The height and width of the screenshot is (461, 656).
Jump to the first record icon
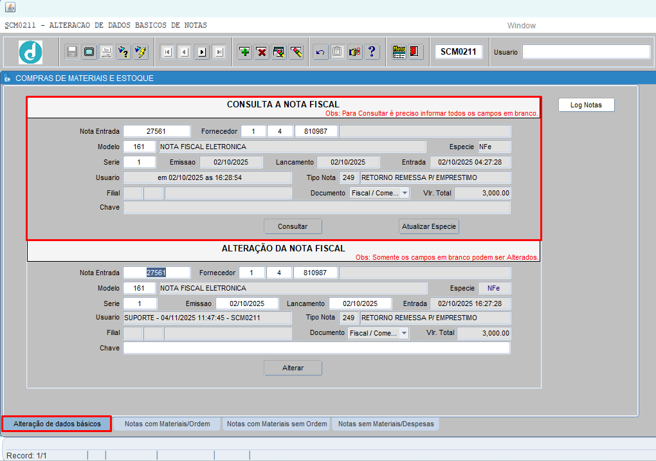[167, 52]
